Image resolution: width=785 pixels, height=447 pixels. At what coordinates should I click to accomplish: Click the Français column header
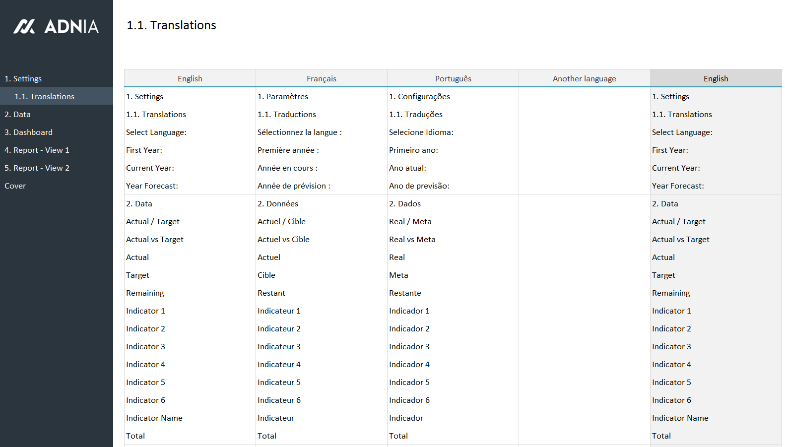pos(321,79)
